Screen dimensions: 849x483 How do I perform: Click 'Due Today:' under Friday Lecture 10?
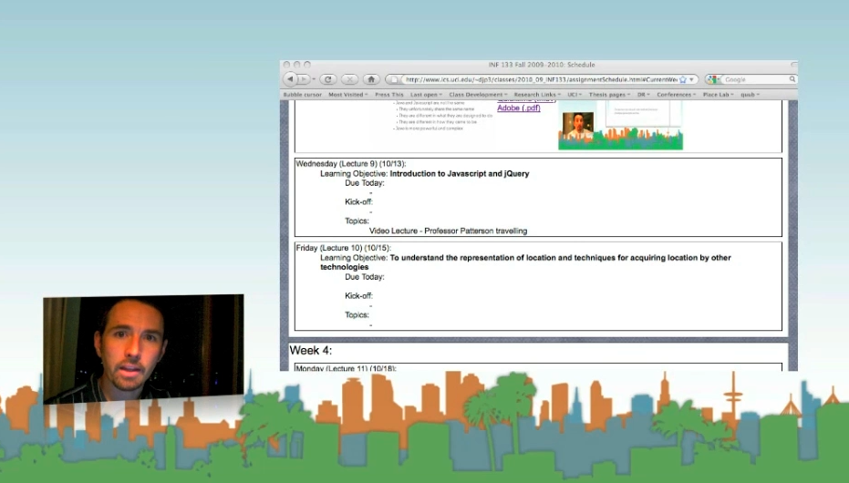[365, 276]
